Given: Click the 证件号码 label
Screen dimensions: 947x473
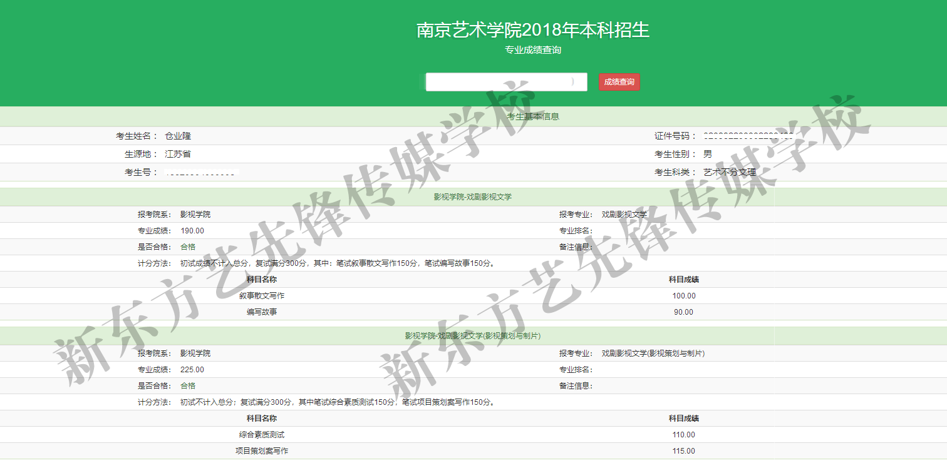Looking at the screenshot, I should pos(676,136).
